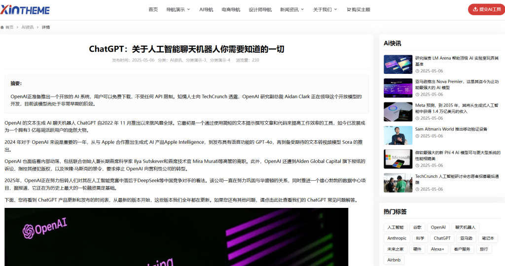Open the AI导航 menu item

(x=206, y=10)
